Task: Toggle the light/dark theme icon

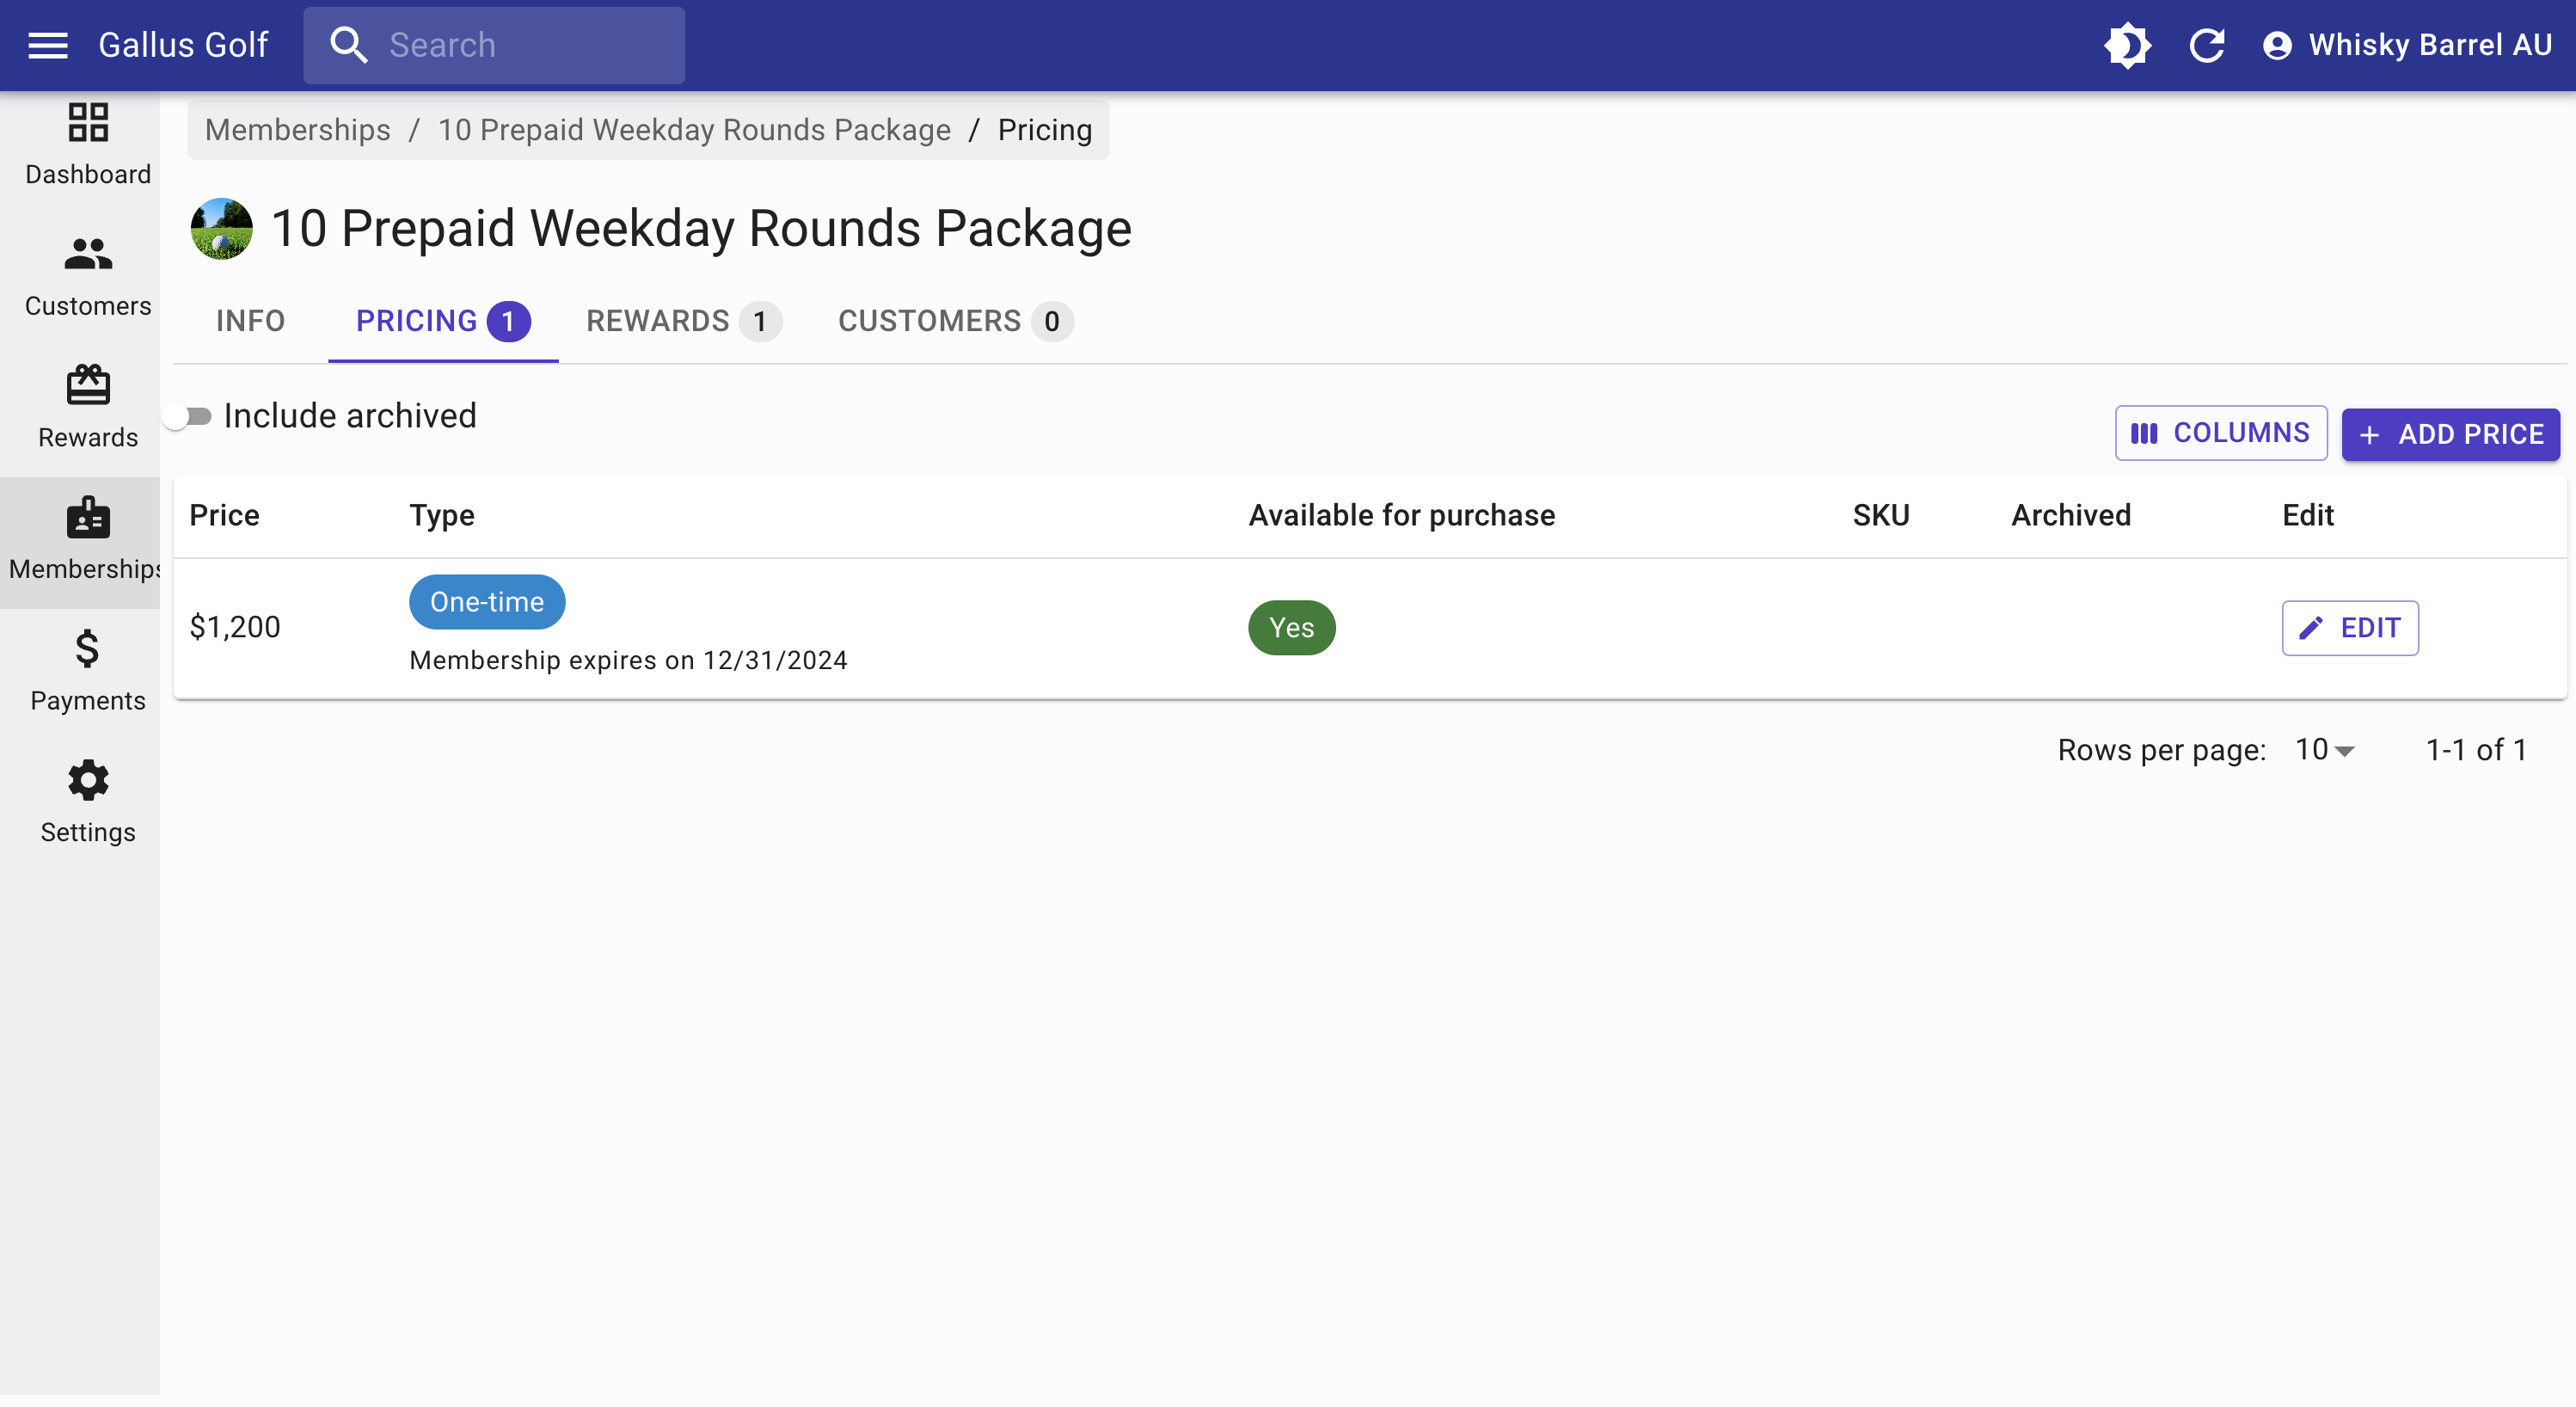Action: tap(2127, 45)
